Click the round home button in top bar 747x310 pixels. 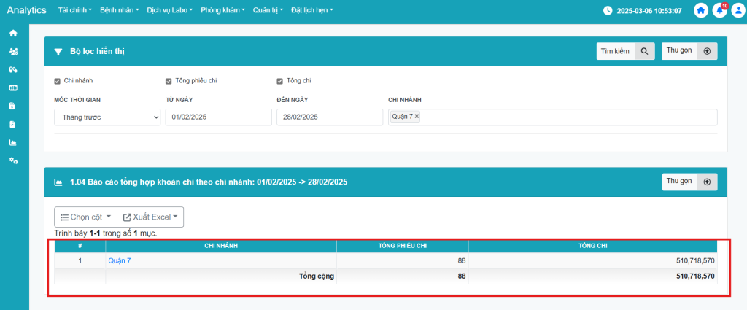[701, 11]
